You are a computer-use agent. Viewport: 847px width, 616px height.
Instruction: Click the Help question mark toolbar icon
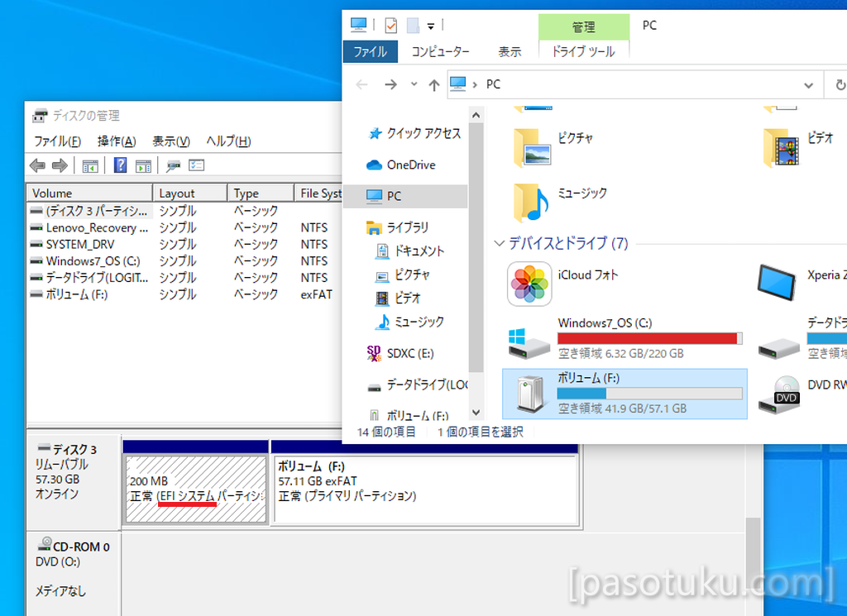coord(120,165)
